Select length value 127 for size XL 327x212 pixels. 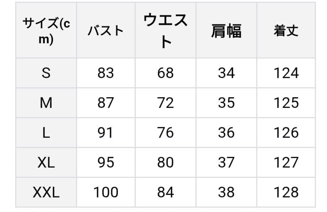(x=286, y=163)
